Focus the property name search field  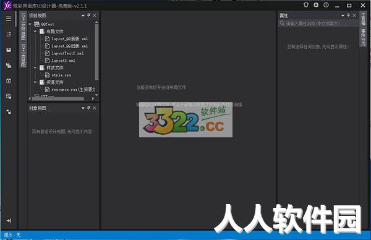point(318,24)
